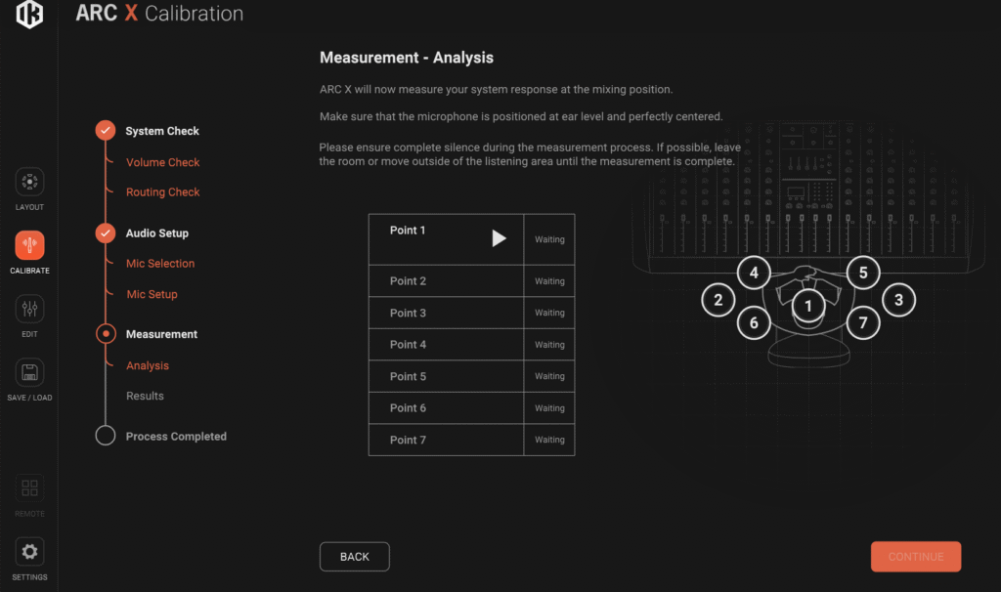
Task: Open the Volume Check substep
Action: 163,162
